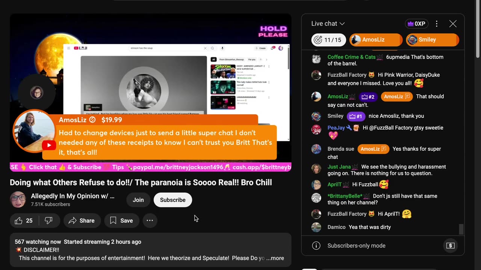
Task: Open more actions three-dot menu
Action: click(150, 220)
